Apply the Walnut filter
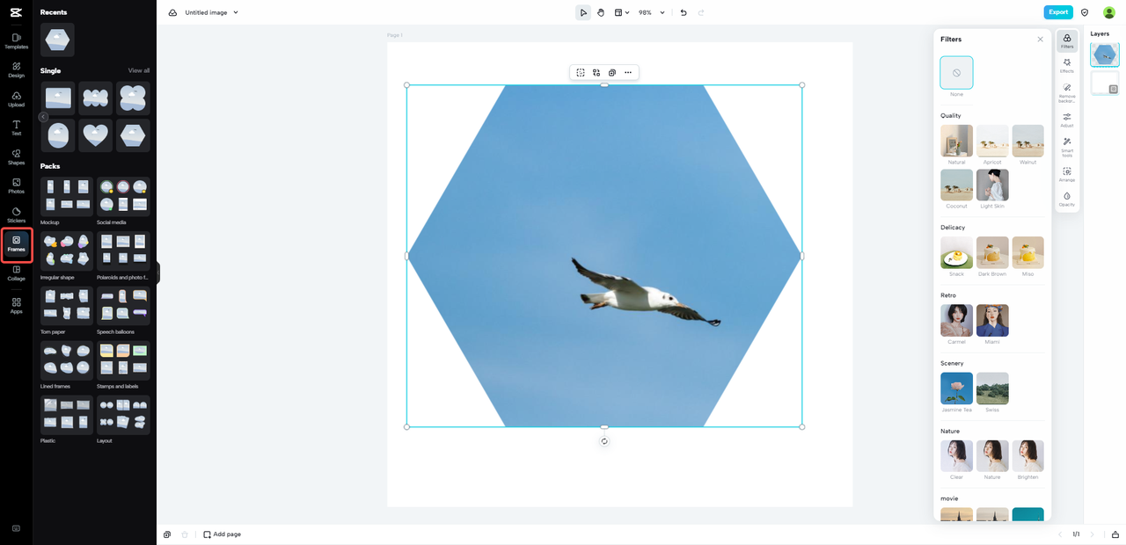The width and height of the screenshot is (1126, 545). [1027, 141]
